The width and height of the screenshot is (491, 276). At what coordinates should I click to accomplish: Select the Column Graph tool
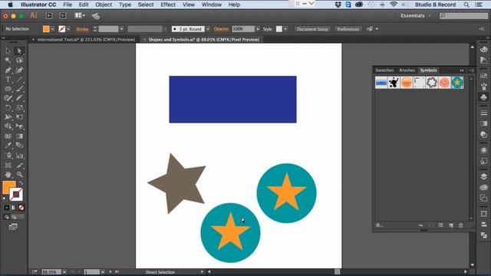point(19,156)
